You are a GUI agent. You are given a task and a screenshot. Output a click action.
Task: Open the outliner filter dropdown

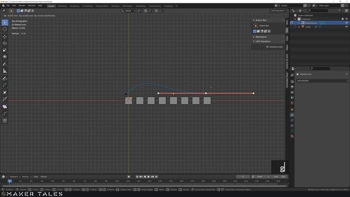(x=340, y=10)
